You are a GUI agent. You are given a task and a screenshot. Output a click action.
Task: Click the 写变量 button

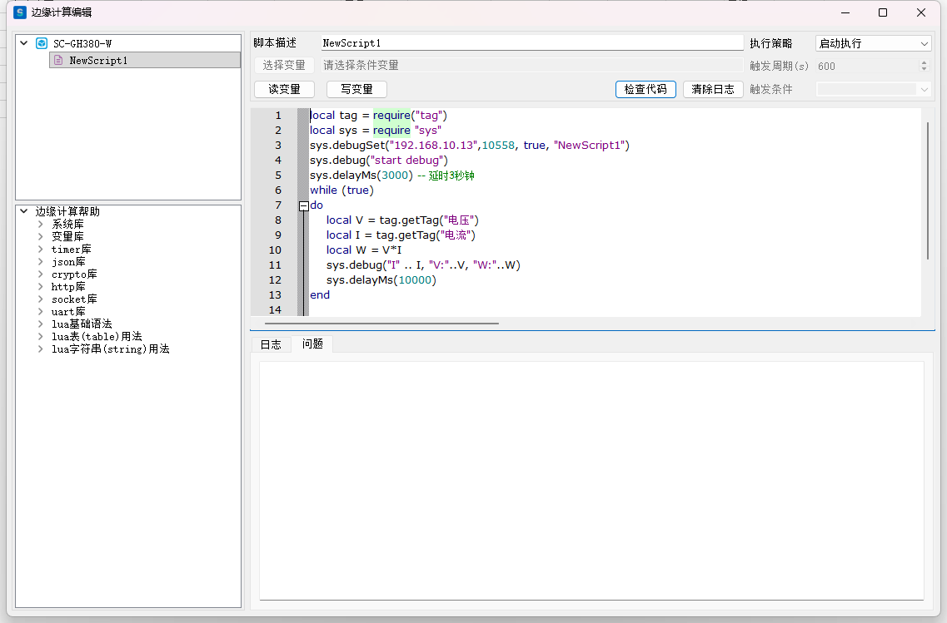[356, 89]
